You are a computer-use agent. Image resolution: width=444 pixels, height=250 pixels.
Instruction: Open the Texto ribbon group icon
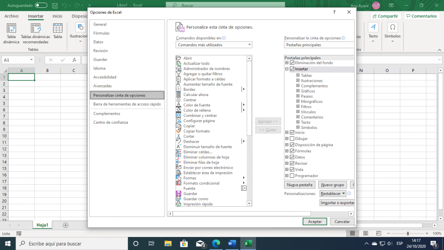(373, 27)
